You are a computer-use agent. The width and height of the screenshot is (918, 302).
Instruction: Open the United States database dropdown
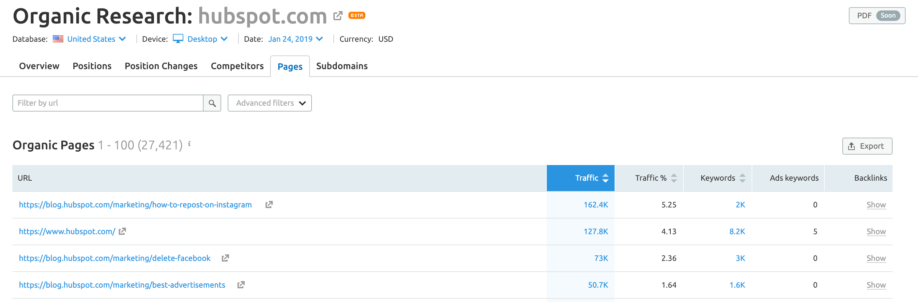pyautogui.click(x=96, y=39)
